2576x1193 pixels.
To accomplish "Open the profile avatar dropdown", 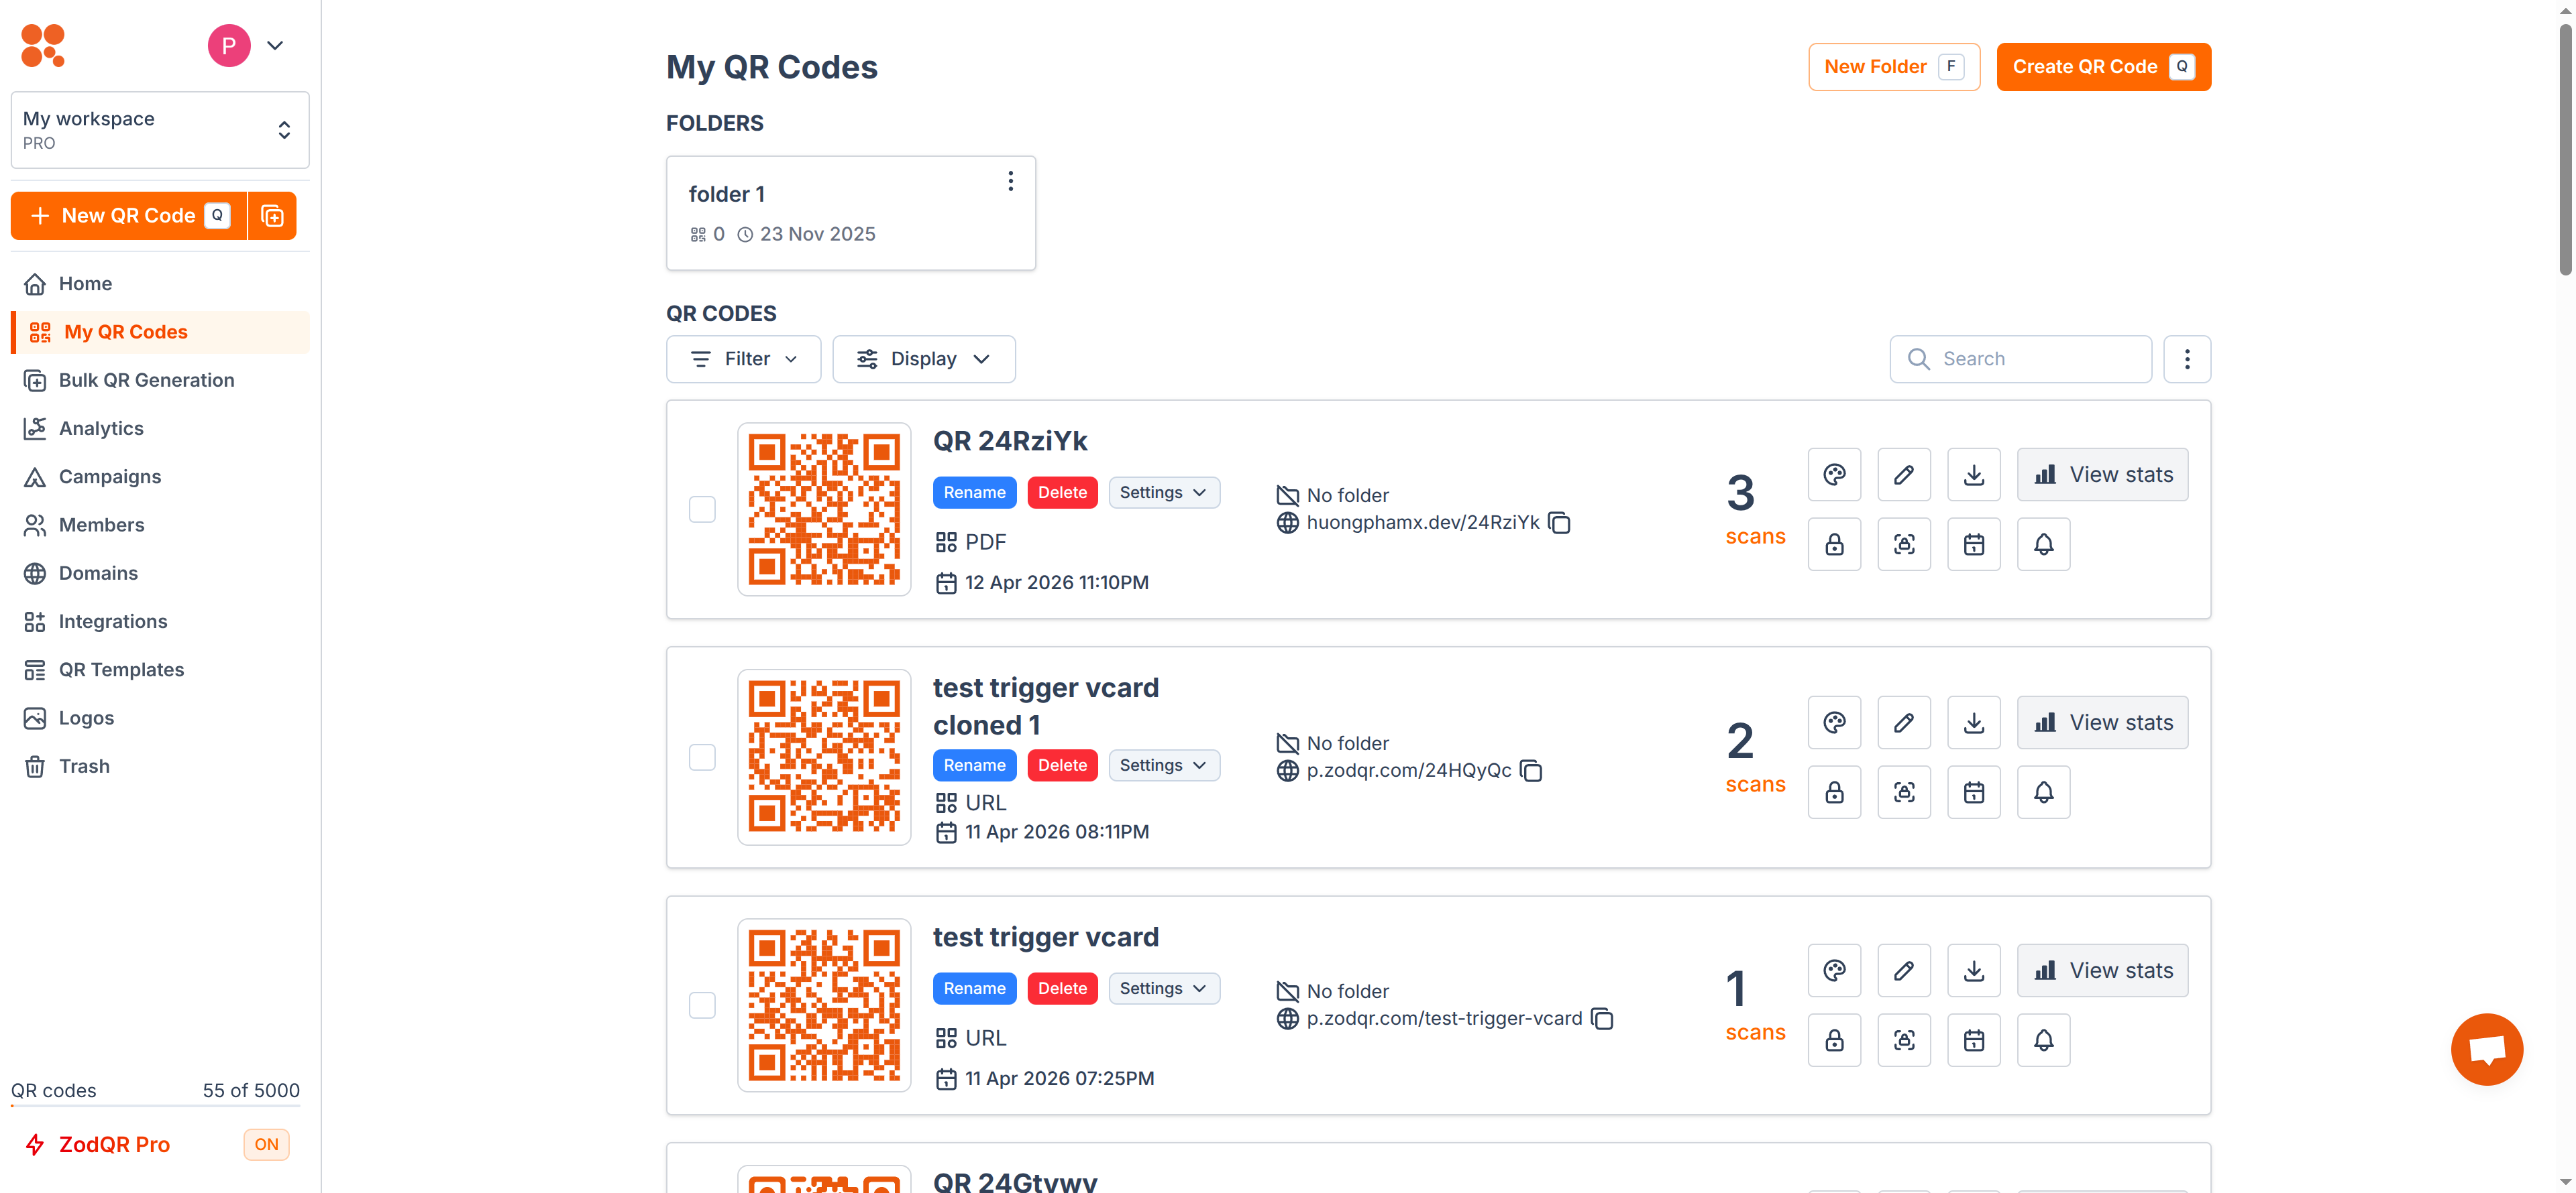I will coord(247,46).
